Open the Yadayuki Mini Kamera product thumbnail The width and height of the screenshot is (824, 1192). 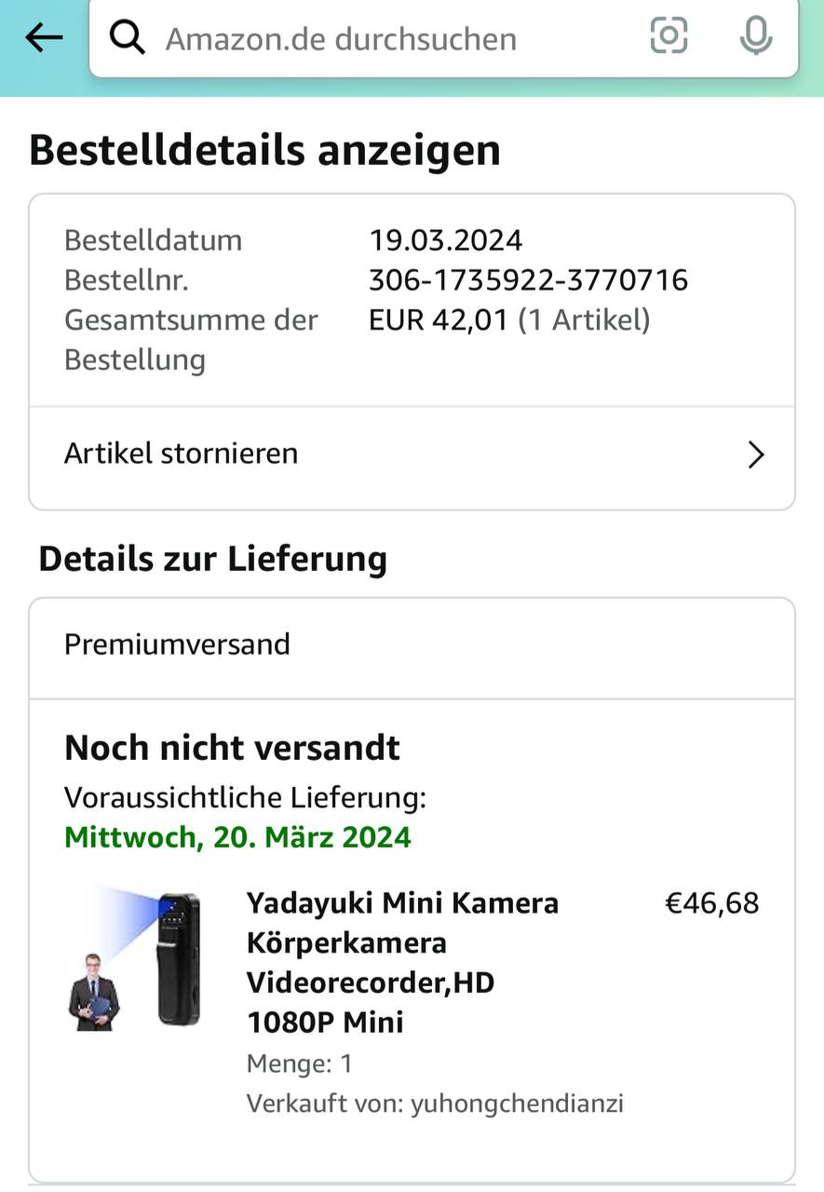(x=135, y=959)
